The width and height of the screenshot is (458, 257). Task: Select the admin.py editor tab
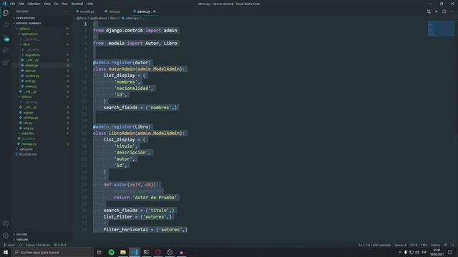coord(144,11)
